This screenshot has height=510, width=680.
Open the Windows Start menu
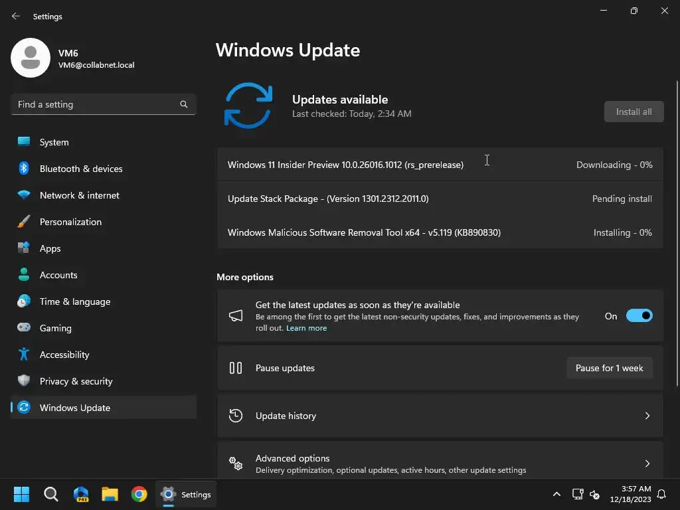(x=21, y=494)
